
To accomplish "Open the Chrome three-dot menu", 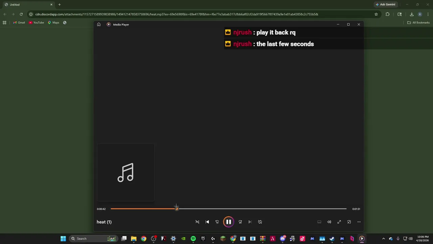I will (428, 14).
